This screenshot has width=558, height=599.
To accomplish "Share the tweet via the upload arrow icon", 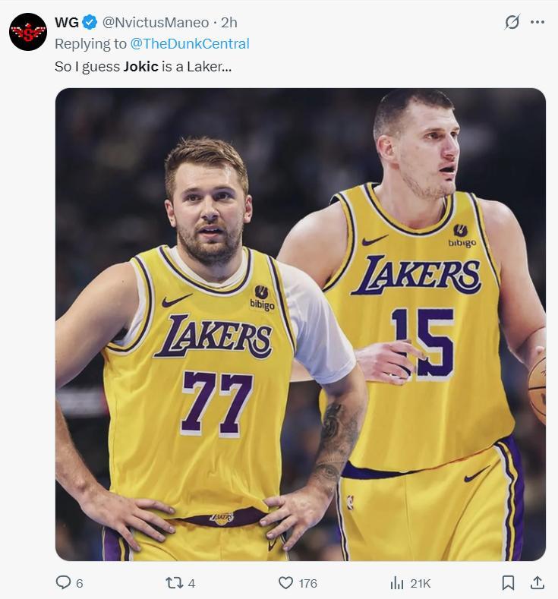I will [537, 582].
